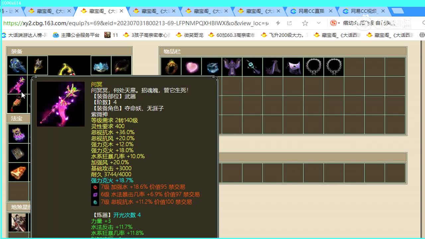Close the active 藏宝阁 tab
This screenshot has height=239, width=425.
pos(121,11)
